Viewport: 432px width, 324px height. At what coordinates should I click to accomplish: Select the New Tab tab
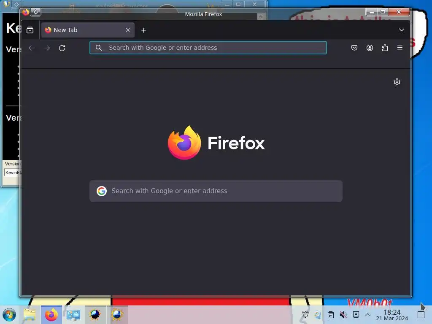[x=88, y=30]
